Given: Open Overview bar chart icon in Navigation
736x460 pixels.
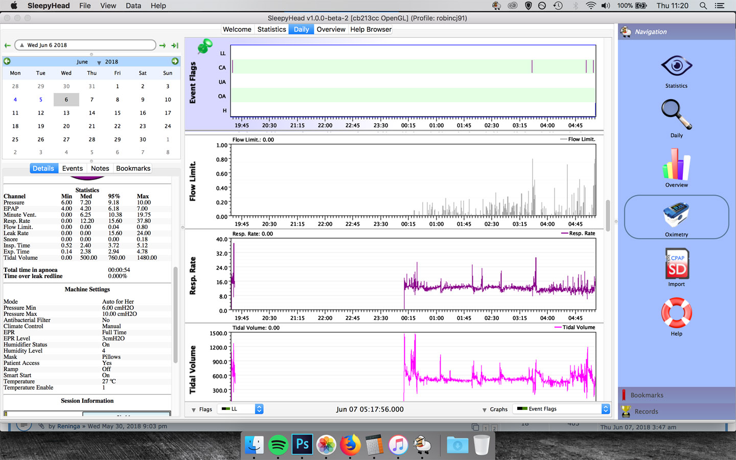Looking at the screenshot, I should [x=676, y=164].
